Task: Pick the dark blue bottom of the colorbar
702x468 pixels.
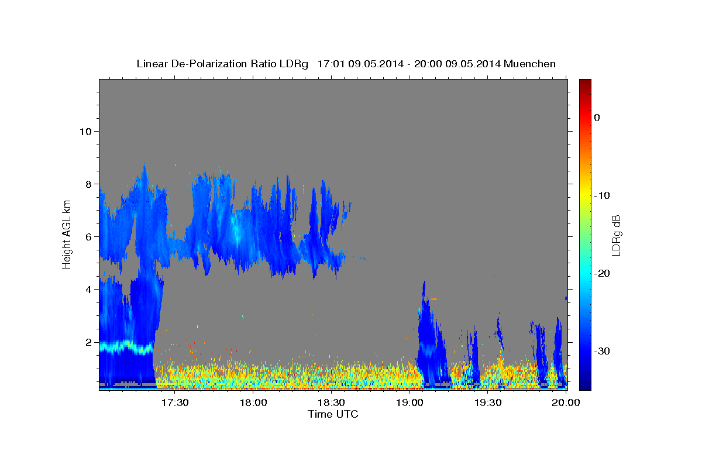Action: tap(585, 384)
